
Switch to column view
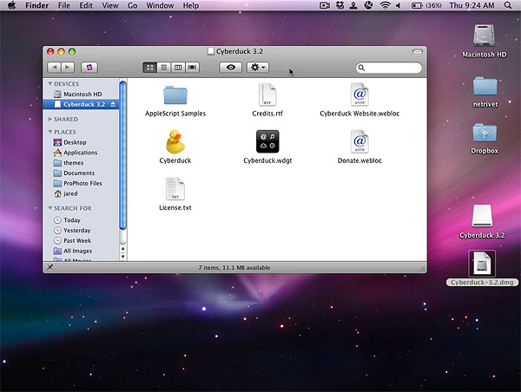(178, 68)
